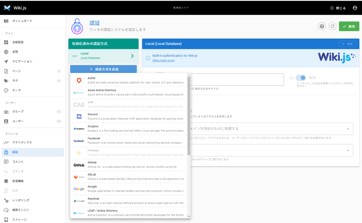Click the アナリティクス chart icon
The height and width of the screenshot is (223, 362).
point(6,143)
